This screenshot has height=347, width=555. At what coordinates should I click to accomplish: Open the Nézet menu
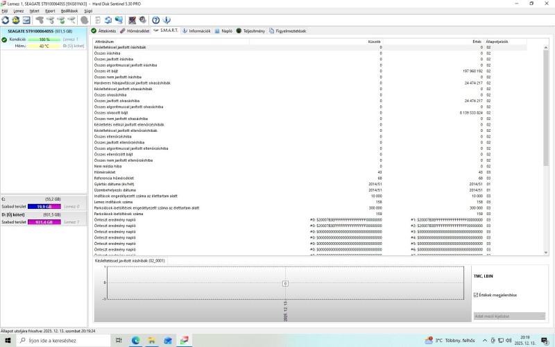point(34,11)
